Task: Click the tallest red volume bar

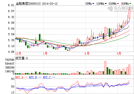Action: [105, 68]
